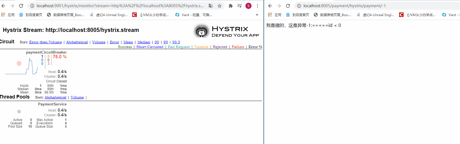
Task: Sort circuits by Mean
Action: tap(128, 42)
